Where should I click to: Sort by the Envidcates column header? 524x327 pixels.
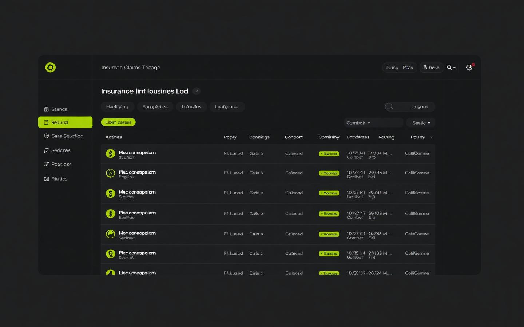click(358, 137)
